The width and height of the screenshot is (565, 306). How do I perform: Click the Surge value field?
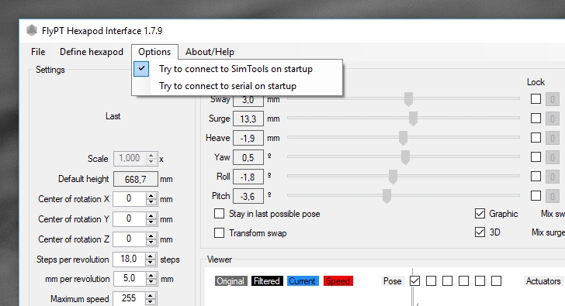(248, 119)
